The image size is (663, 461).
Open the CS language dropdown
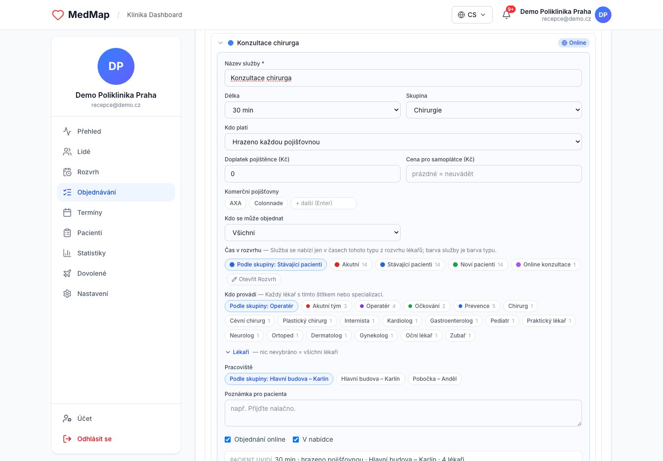[x=472, y=15]
